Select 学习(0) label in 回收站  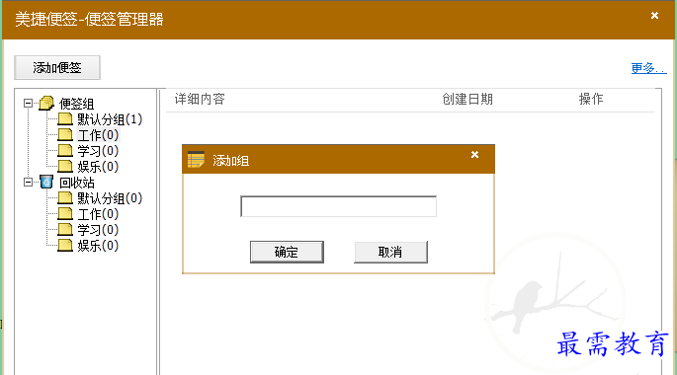point(98,230)
